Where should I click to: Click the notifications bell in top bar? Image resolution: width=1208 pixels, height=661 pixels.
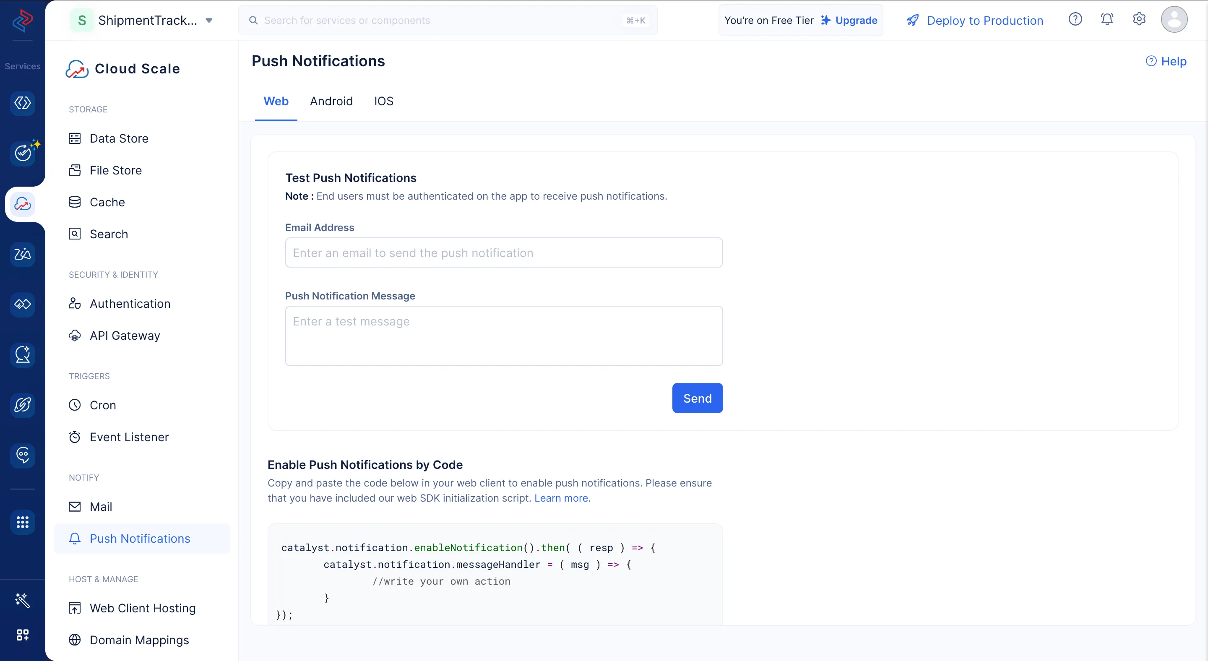coord(1107,20)
